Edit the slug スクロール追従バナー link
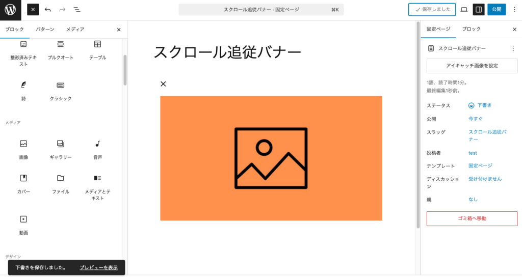This screenshot has height=277, width=522. click(487, 135)
